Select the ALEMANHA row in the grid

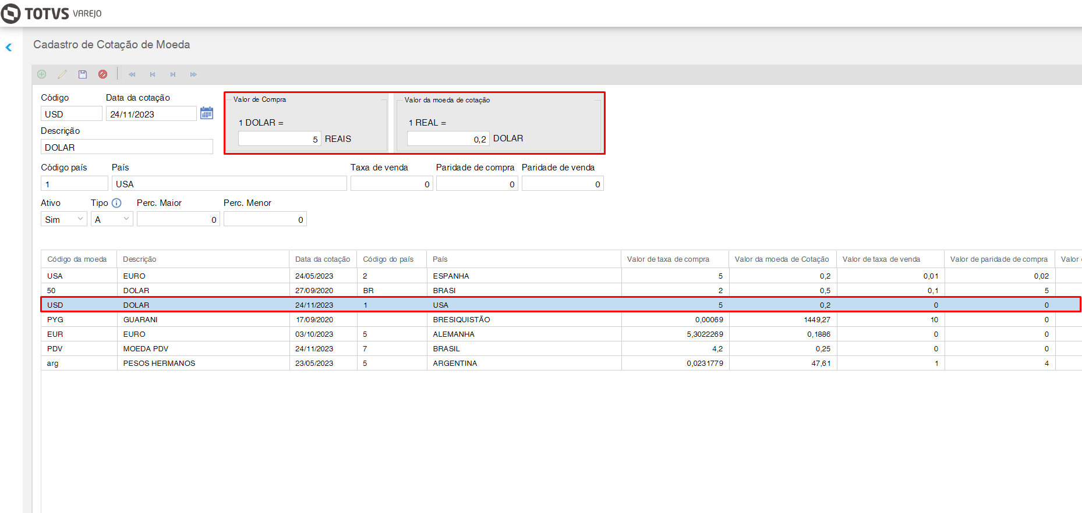[561, 334]
